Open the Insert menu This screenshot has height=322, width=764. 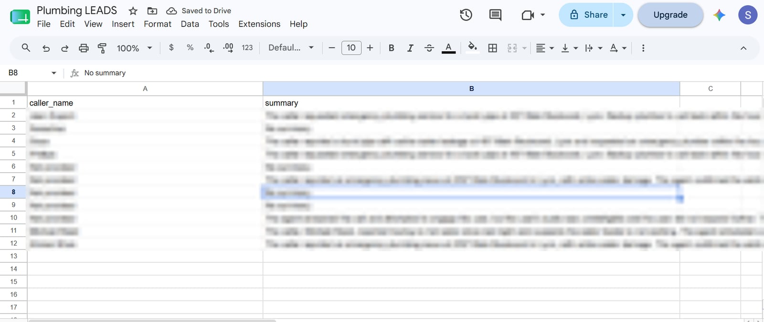point(123,24)
